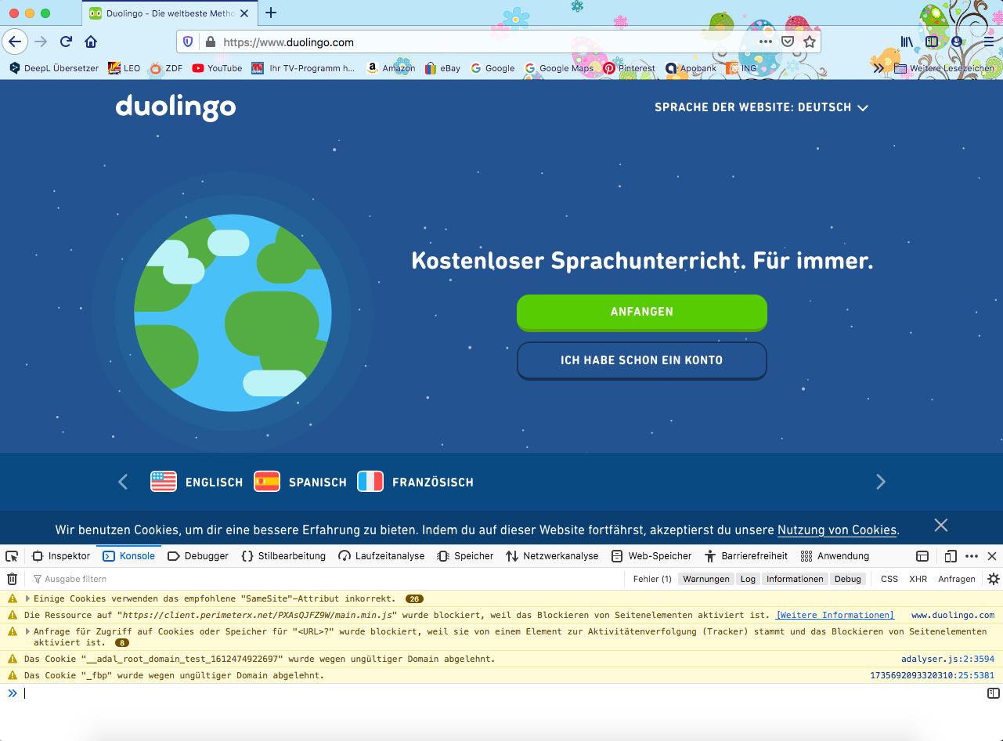Toggle the Log console filter

[748, 579]
